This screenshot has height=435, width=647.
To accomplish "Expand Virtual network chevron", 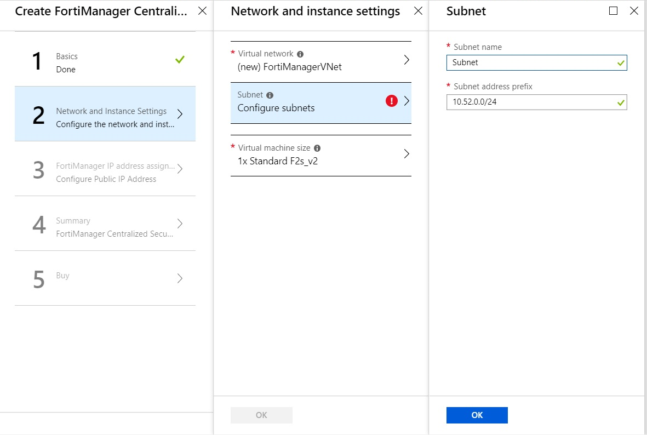I will click(406, 60).
